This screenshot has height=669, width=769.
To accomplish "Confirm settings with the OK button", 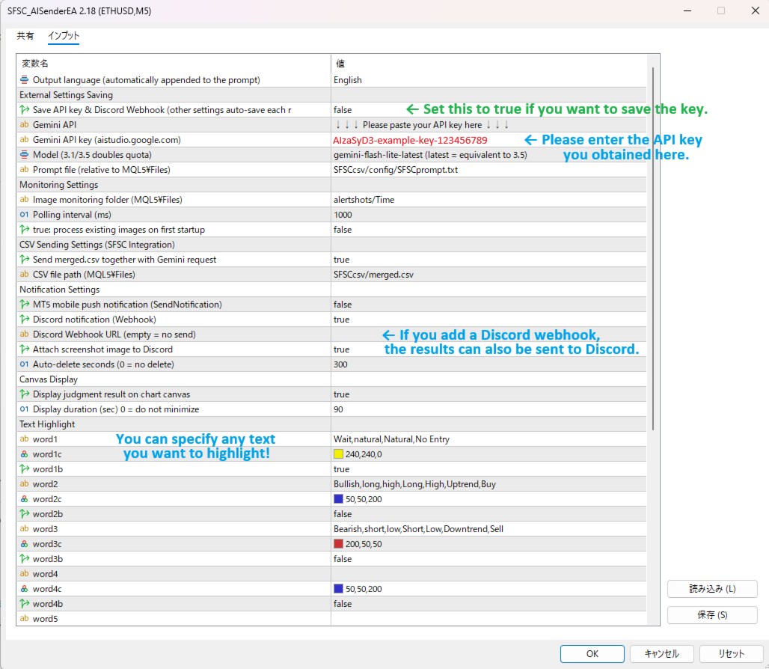I will (592, 653).
